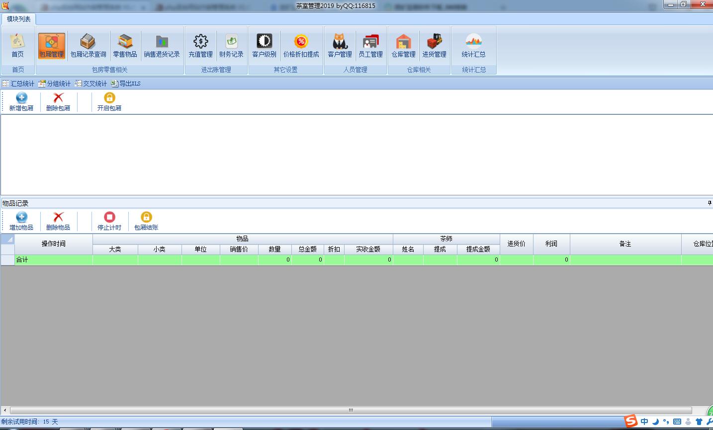Click 停止计时 stop timer button
Viewport: 713px width, 430px height.
point(109,221)
